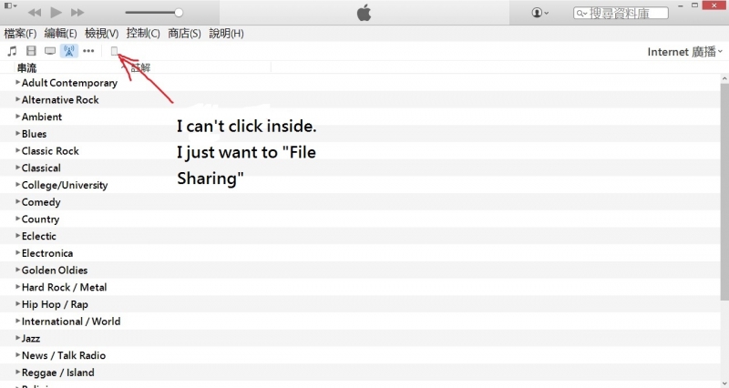This screenshot has width=729, height=388.
Task: Show more media types via three dots
Action: (88, 51)
